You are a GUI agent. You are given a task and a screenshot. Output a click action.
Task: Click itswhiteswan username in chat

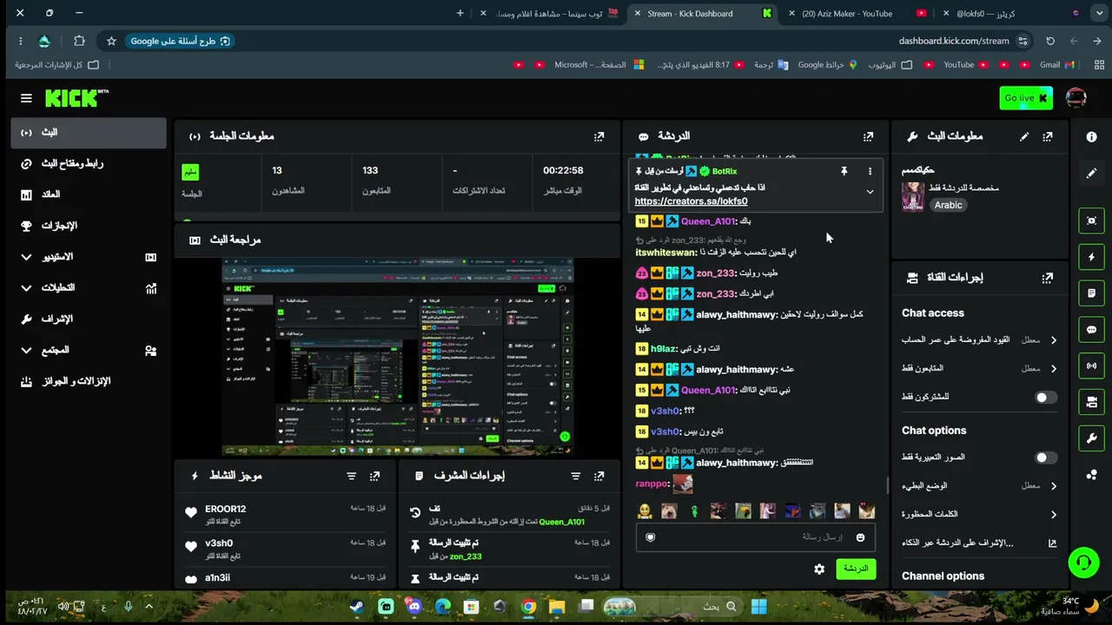click(666, 253)
